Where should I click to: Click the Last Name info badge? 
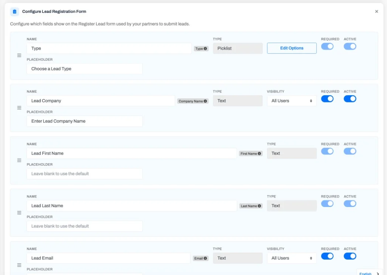pos(251,206)
